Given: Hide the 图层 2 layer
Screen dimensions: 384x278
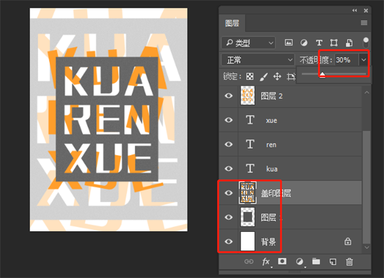Looking at the screenshot, I should (228, 95).
